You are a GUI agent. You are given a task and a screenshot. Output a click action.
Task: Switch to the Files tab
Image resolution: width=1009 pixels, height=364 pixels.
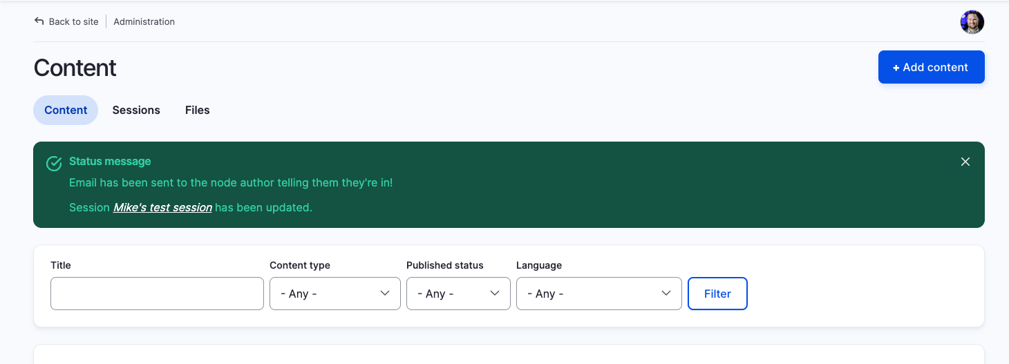coord(197,110)
